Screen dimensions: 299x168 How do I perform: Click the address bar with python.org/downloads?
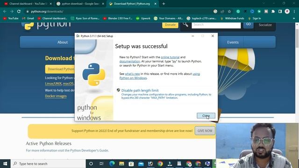(118, 11)
